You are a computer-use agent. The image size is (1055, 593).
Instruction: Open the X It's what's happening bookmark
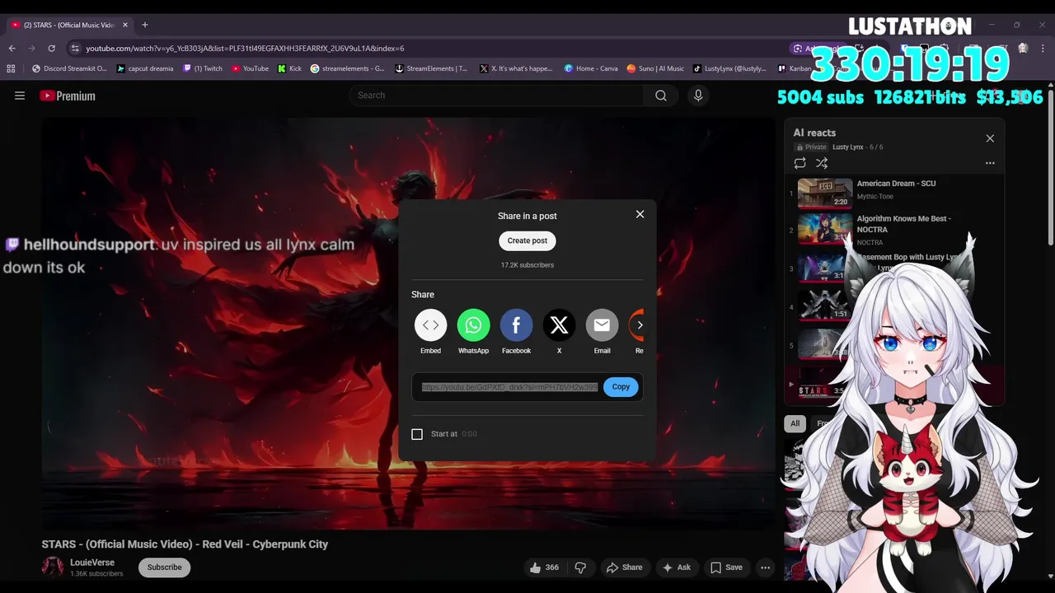point(516,68)
